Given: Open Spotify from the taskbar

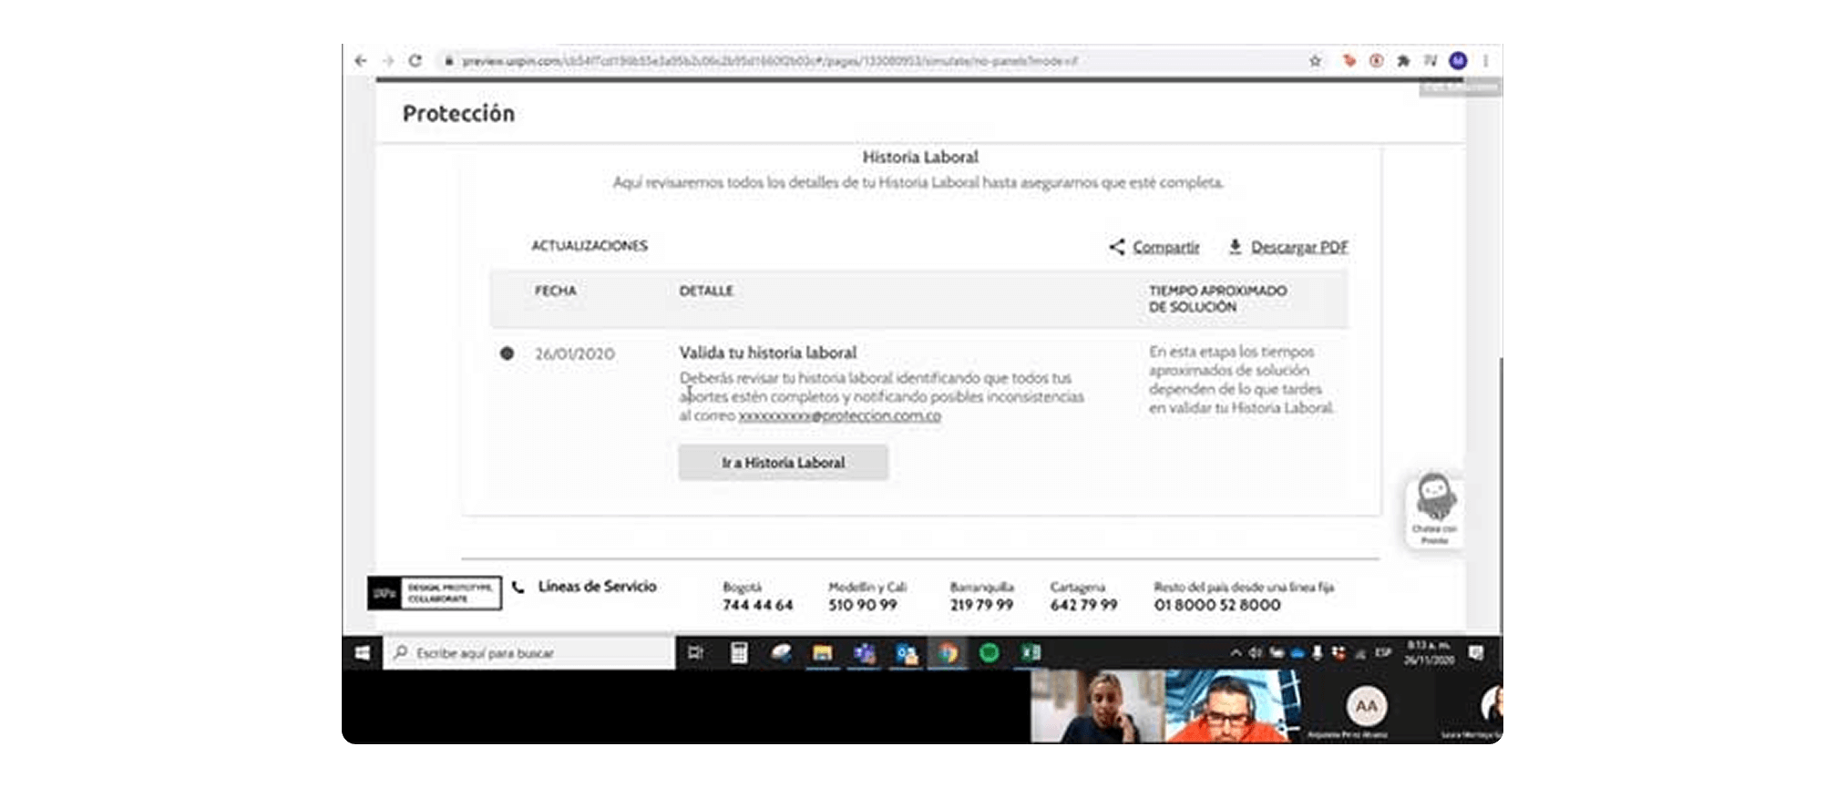Looking at the screenshot, I should coord(989,653).
